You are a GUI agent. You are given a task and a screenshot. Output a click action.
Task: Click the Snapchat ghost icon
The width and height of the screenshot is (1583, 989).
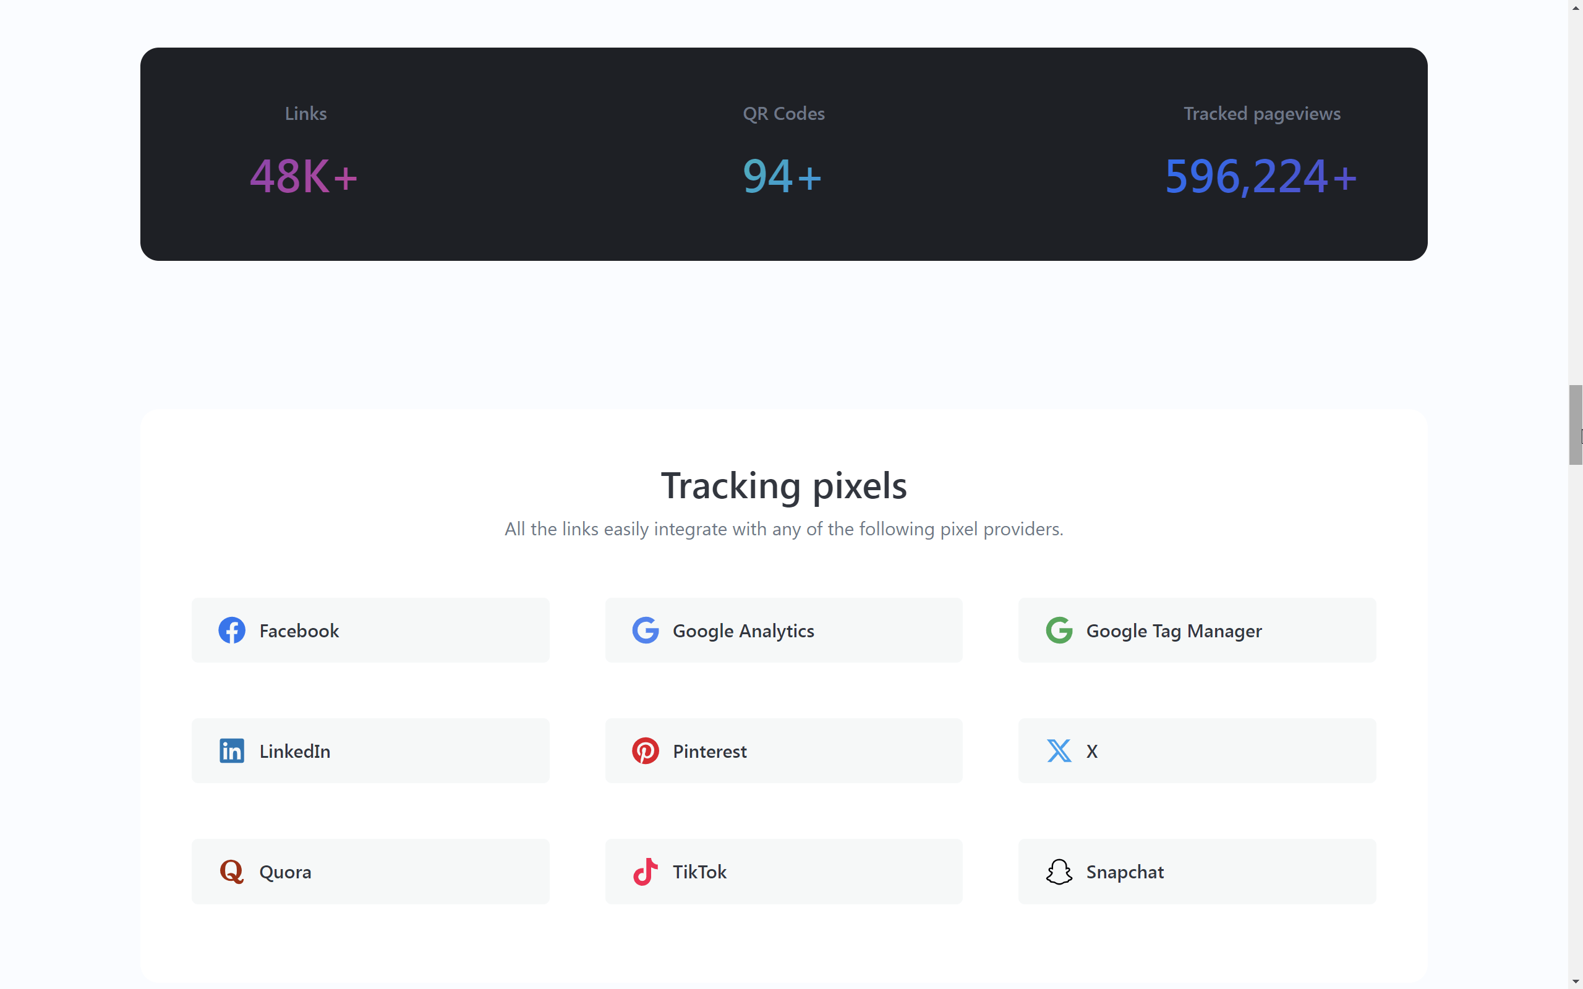click(x=1059, y=872)
